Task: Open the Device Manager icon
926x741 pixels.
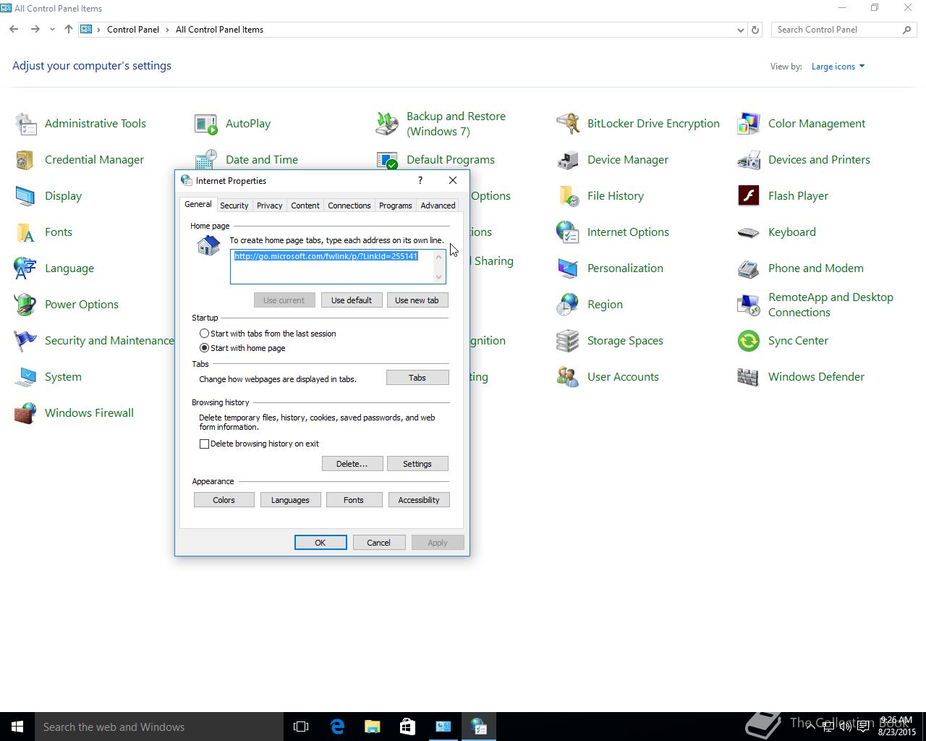Action: [x=568, y=160]
